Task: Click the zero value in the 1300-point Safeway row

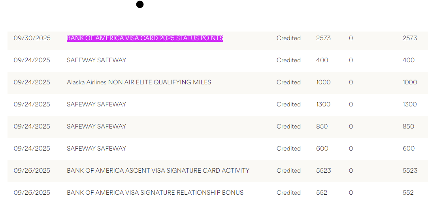Action: coord(351,104)
